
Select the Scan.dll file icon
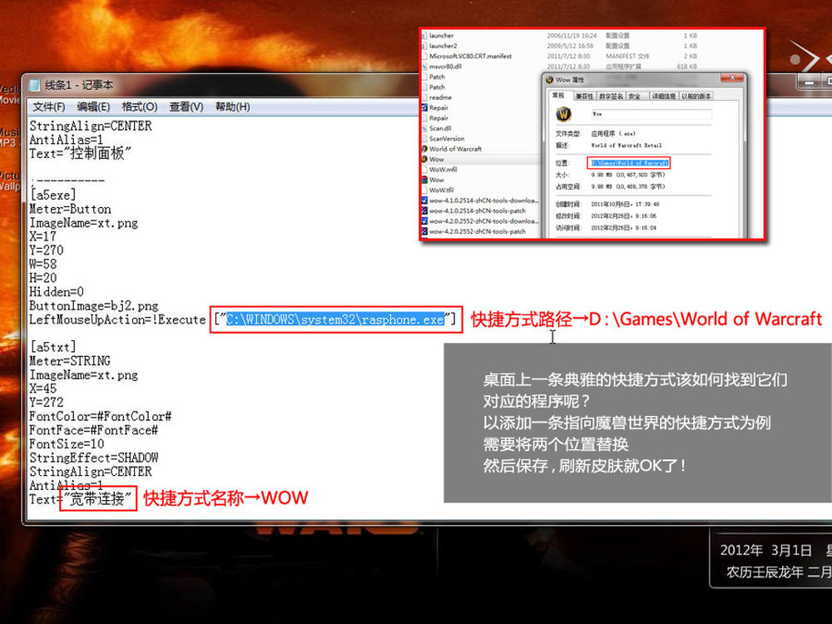click(424, 128)
